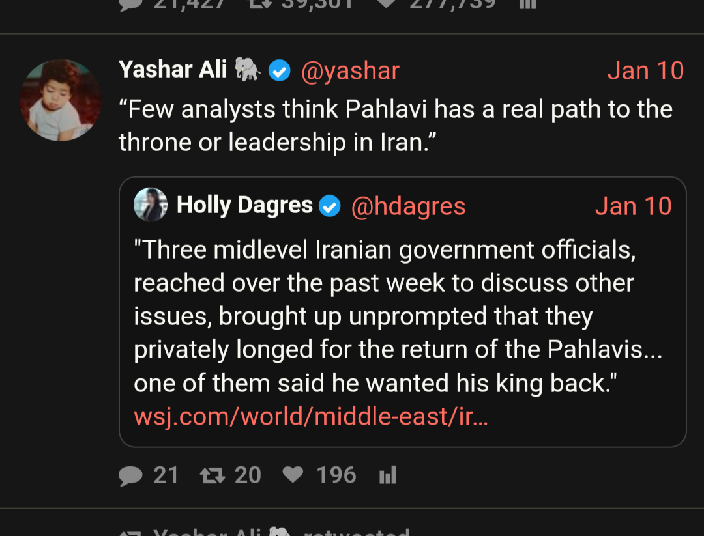This screenshot has height=536, width=704.
Task: Click the Yashar Ali display name
Action: pos(173,70)
